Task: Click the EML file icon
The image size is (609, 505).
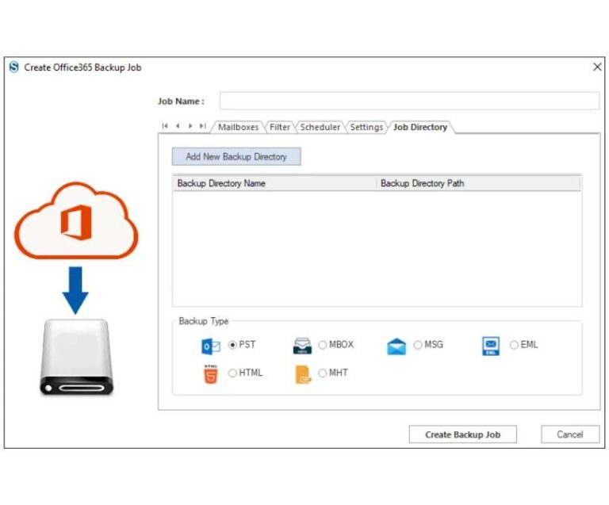Action: point(491,346)
